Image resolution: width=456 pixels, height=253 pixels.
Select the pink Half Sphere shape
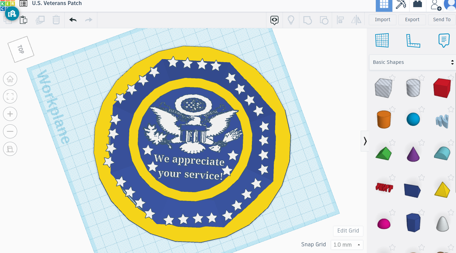pyautogui.click(x=384, y=224)
